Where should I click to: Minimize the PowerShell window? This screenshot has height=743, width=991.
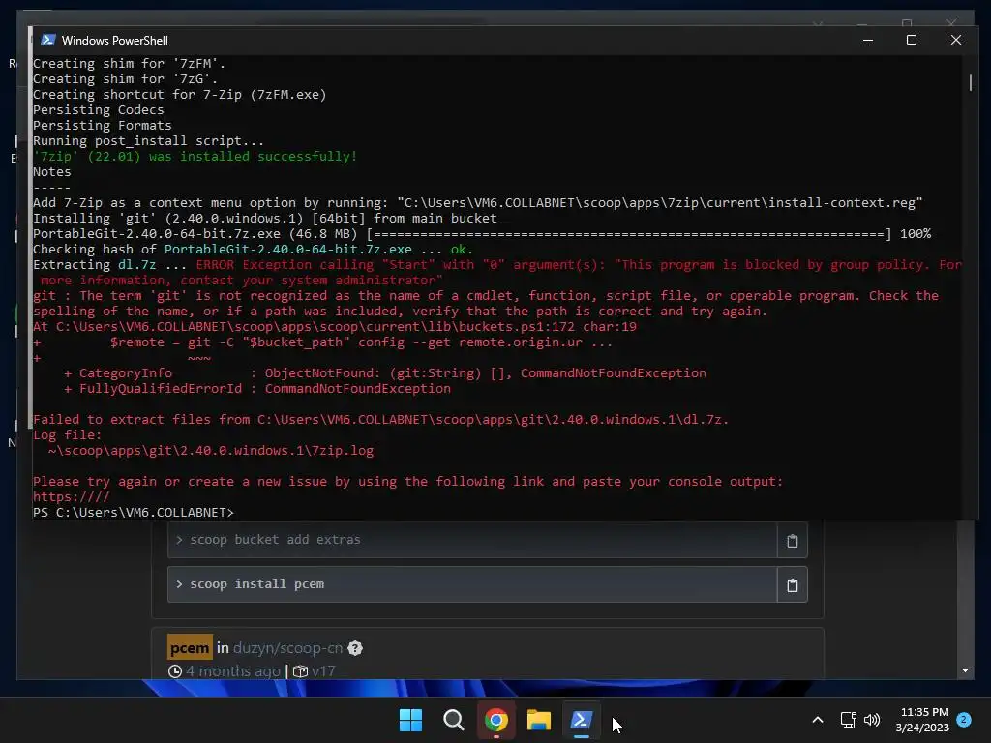(x=868, y=40)
